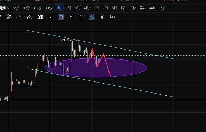The width and height of the screenshot is (206, 132).
Task: Open the edit drawings note icon
Action: [x=71, y=17]
